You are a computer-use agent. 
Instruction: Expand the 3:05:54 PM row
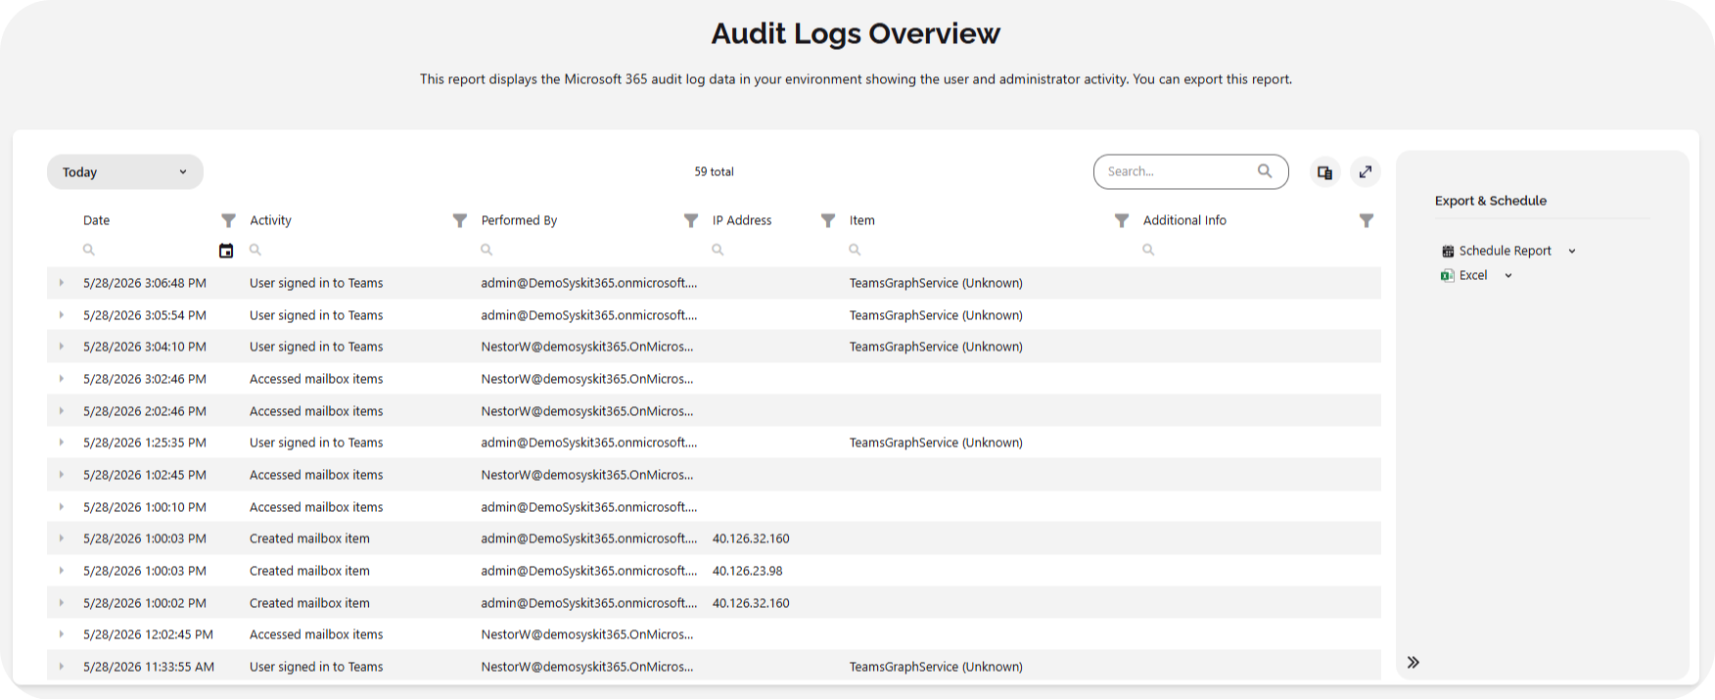[61, 315]
